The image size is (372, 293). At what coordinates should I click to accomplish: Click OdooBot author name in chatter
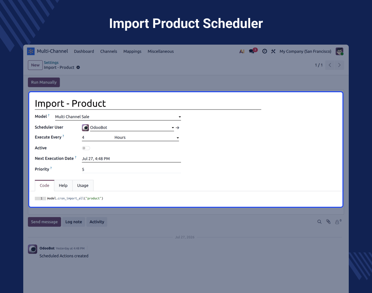[x=47, y=248]
